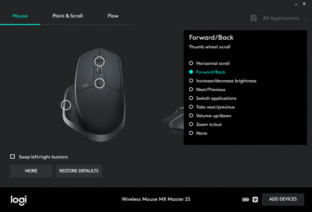Click the ADD DEVICES button
This screenshot has height=212, width=312.
point(283,199)
